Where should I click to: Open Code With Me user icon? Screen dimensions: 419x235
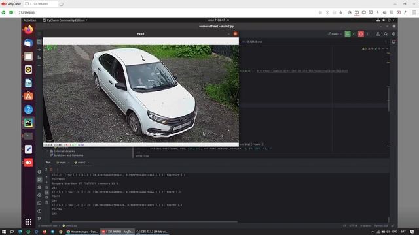point(378,34)
